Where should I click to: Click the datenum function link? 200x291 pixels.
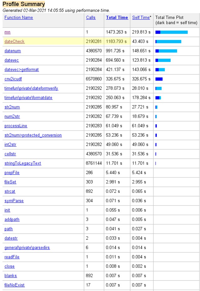point(13,51)
